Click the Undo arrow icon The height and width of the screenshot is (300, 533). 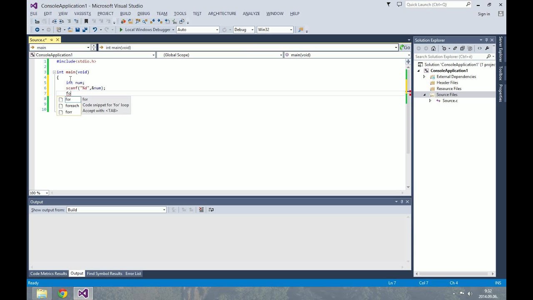coord(95,30)
